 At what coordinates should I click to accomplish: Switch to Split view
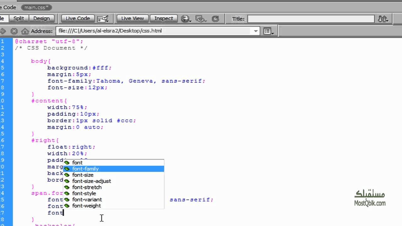click(19, 19)
